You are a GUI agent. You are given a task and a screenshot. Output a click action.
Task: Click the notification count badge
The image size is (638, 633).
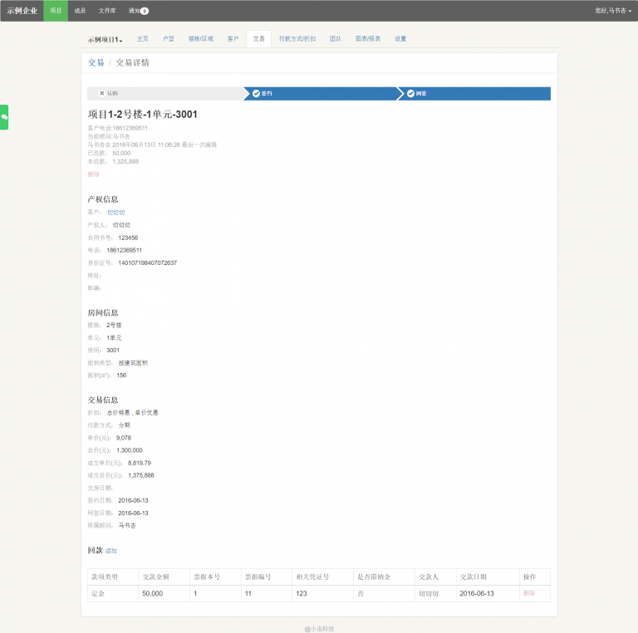tap(145, 11)
